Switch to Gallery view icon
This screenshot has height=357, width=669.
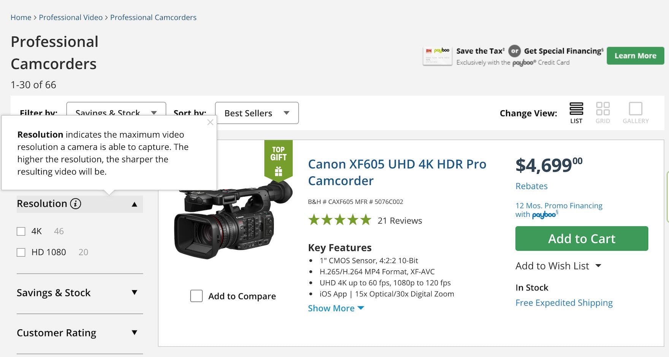tap(635, 109)
